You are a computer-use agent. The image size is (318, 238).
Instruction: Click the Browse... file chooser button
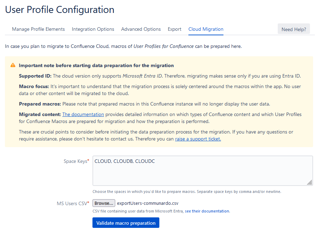104,203
